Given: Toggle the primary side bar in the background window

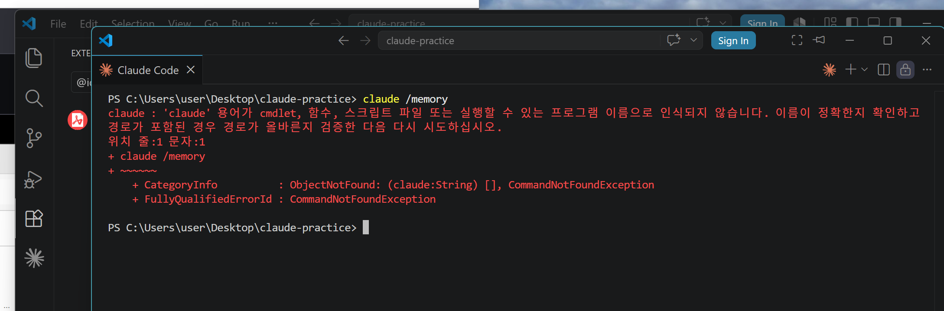Looking at the screenshot, I should (x=852, y=22).
